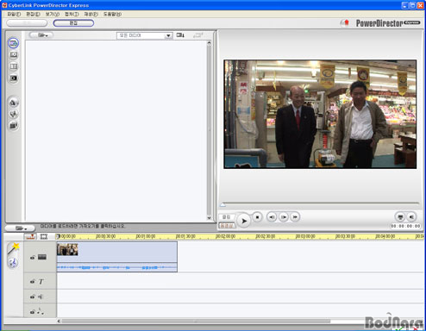The width and height of the screenshot is (426, 331).
Task: Switch to storyboard filmstrip view icon
Action: (x=43, y=237)
